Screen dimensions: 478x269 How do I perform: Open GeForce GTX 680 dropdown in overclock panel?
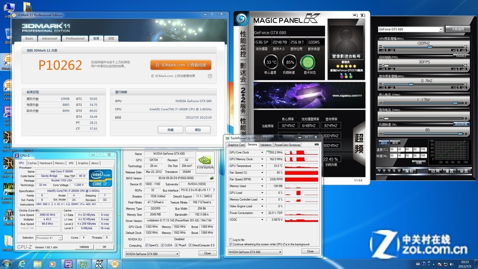(x=410, y=29)
